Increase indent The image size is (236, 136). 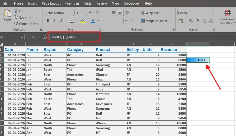point(133,21)
